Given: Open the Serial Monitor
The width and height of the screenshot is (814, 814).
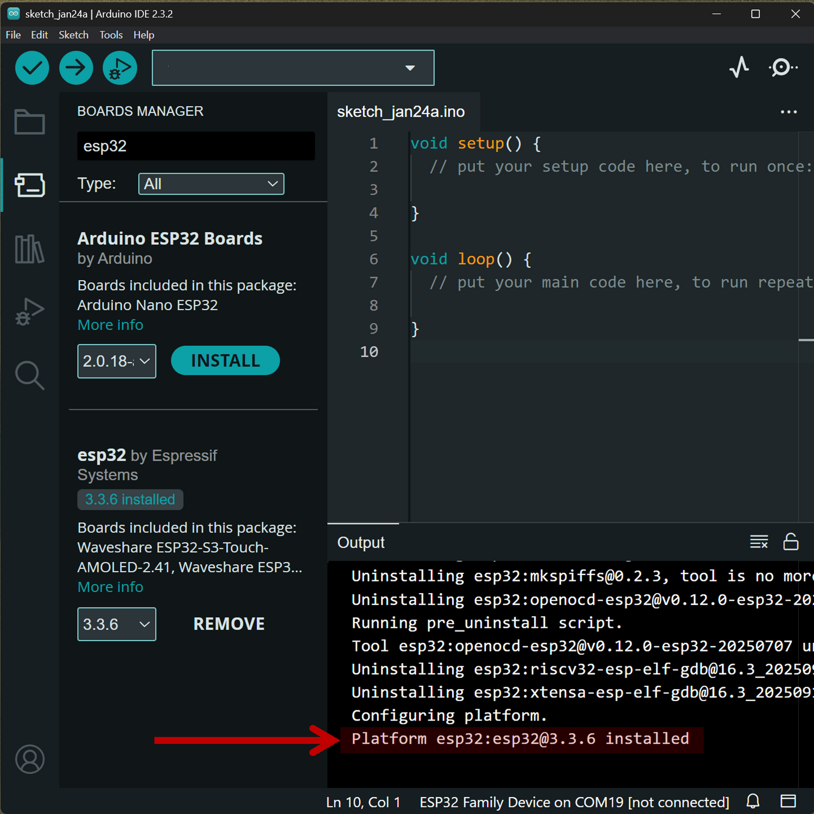Looking at the screenshot, I should click(x=783, y=68).
